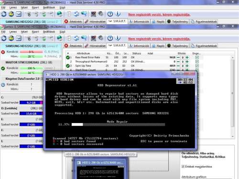Switch to the Áttekintés tab in the front window
The image size is (239, 179).
coord(74,46)
